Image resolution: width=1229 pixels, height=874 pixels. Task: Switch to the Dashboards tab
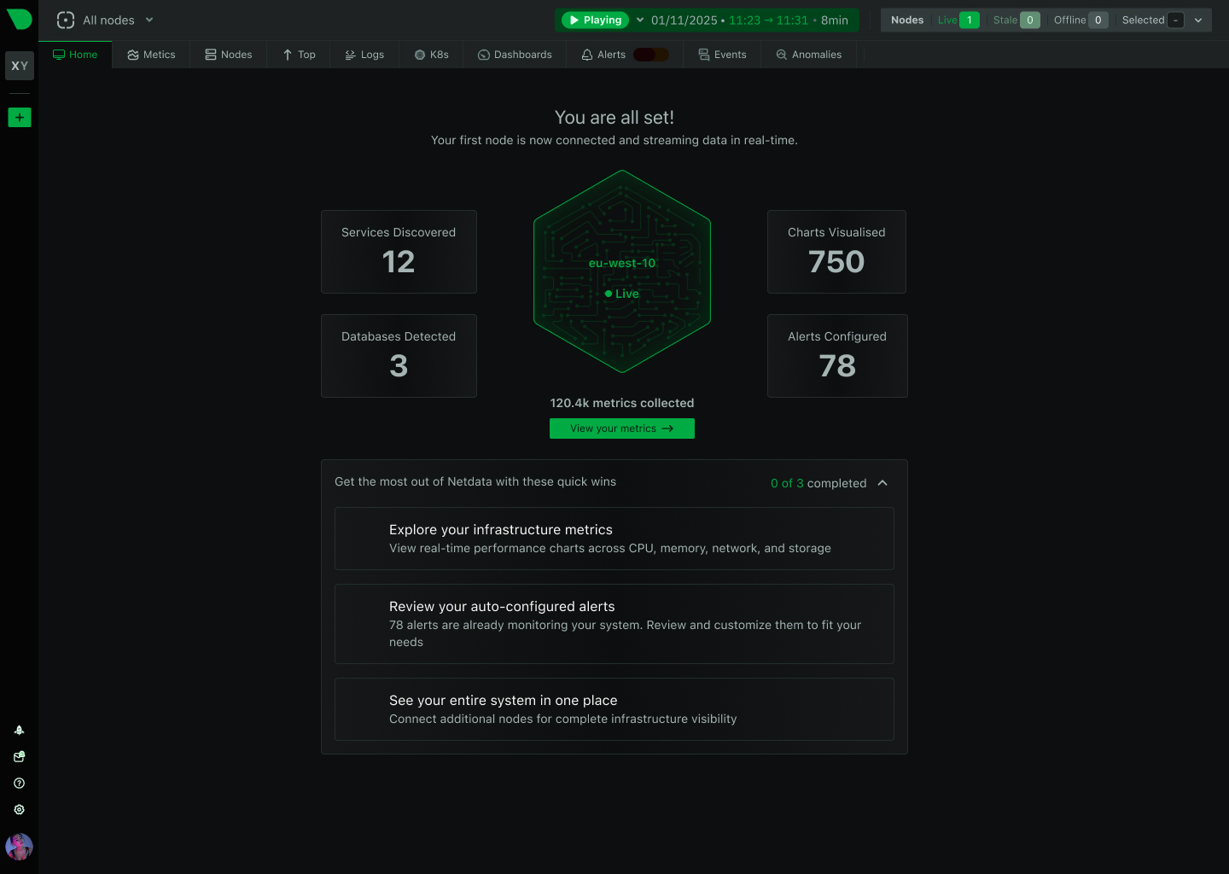515,54
